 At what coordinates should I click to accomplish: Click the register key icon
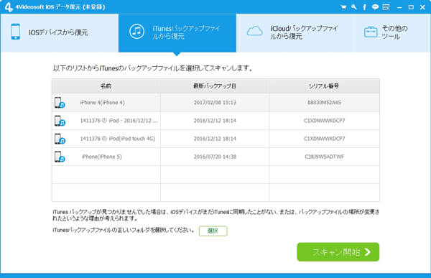pyautogui.click(x=353, y=7)
